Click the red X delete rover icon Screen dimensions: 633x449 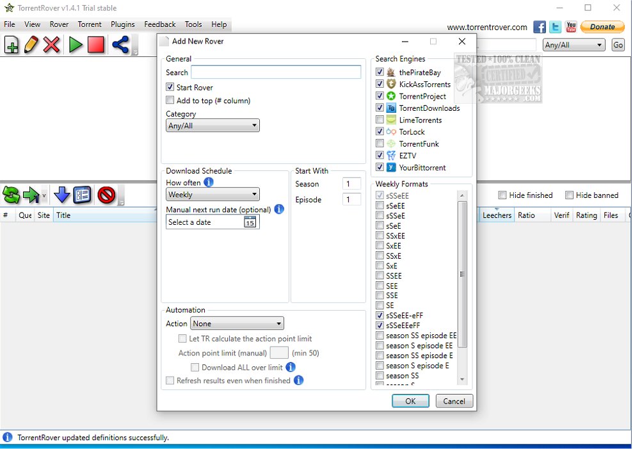pyautogui.click(x=52, y=45)
